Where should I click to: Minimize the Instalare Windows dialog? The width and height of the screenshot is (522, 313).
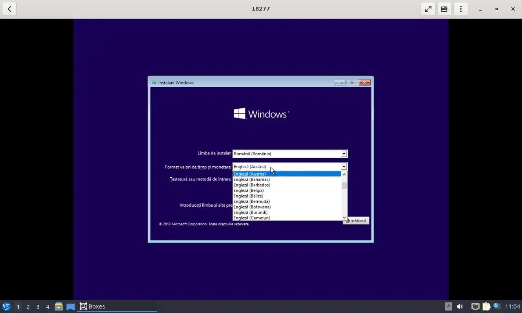340,82
